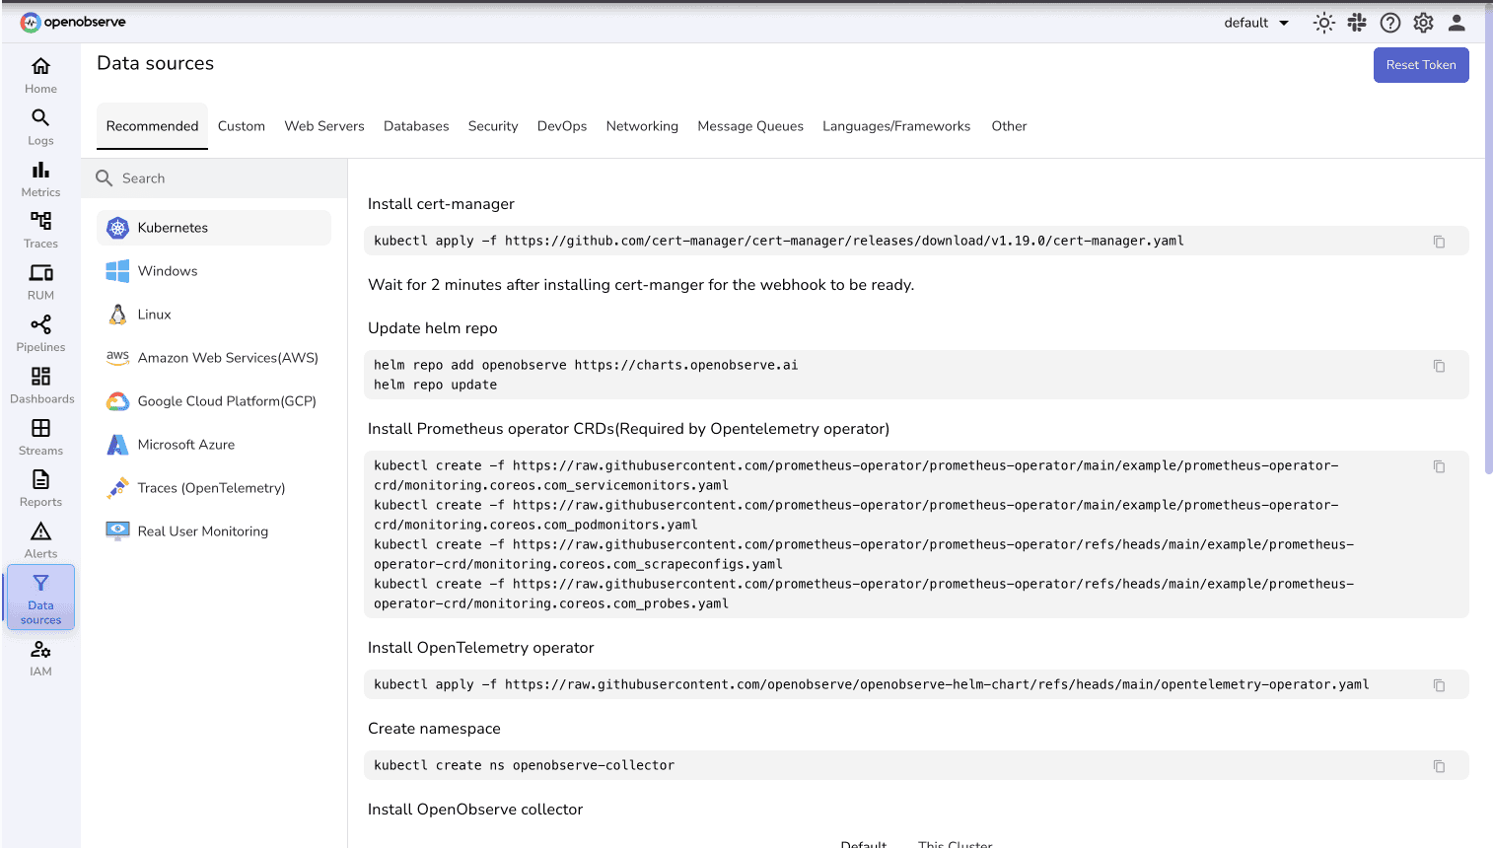Open the IAM section from the sidebar
The width and height of the screenshot is (1493, 848).
pyautogui.click(x=39, y=658)
